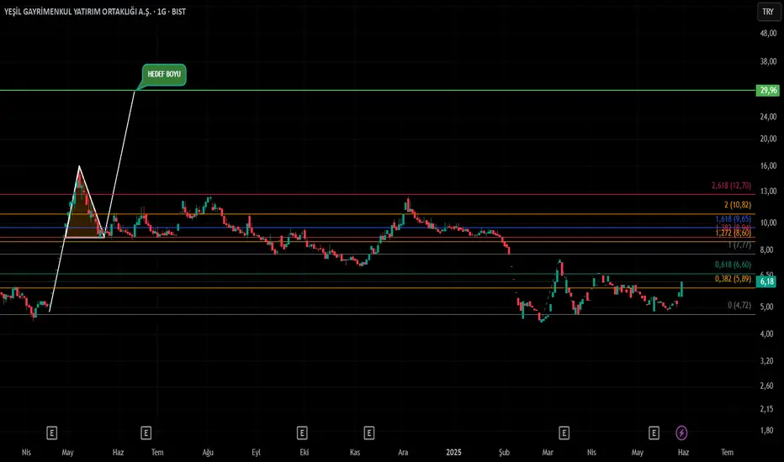Click the Eyl label on time axis

(x=256, y=452)
